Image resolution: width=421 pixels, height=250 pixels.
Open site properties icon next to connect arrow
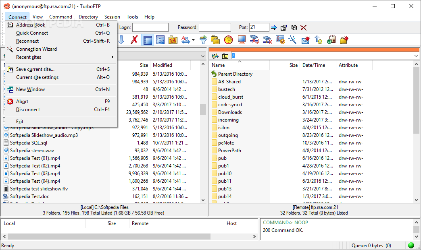[x=284, y=28]
